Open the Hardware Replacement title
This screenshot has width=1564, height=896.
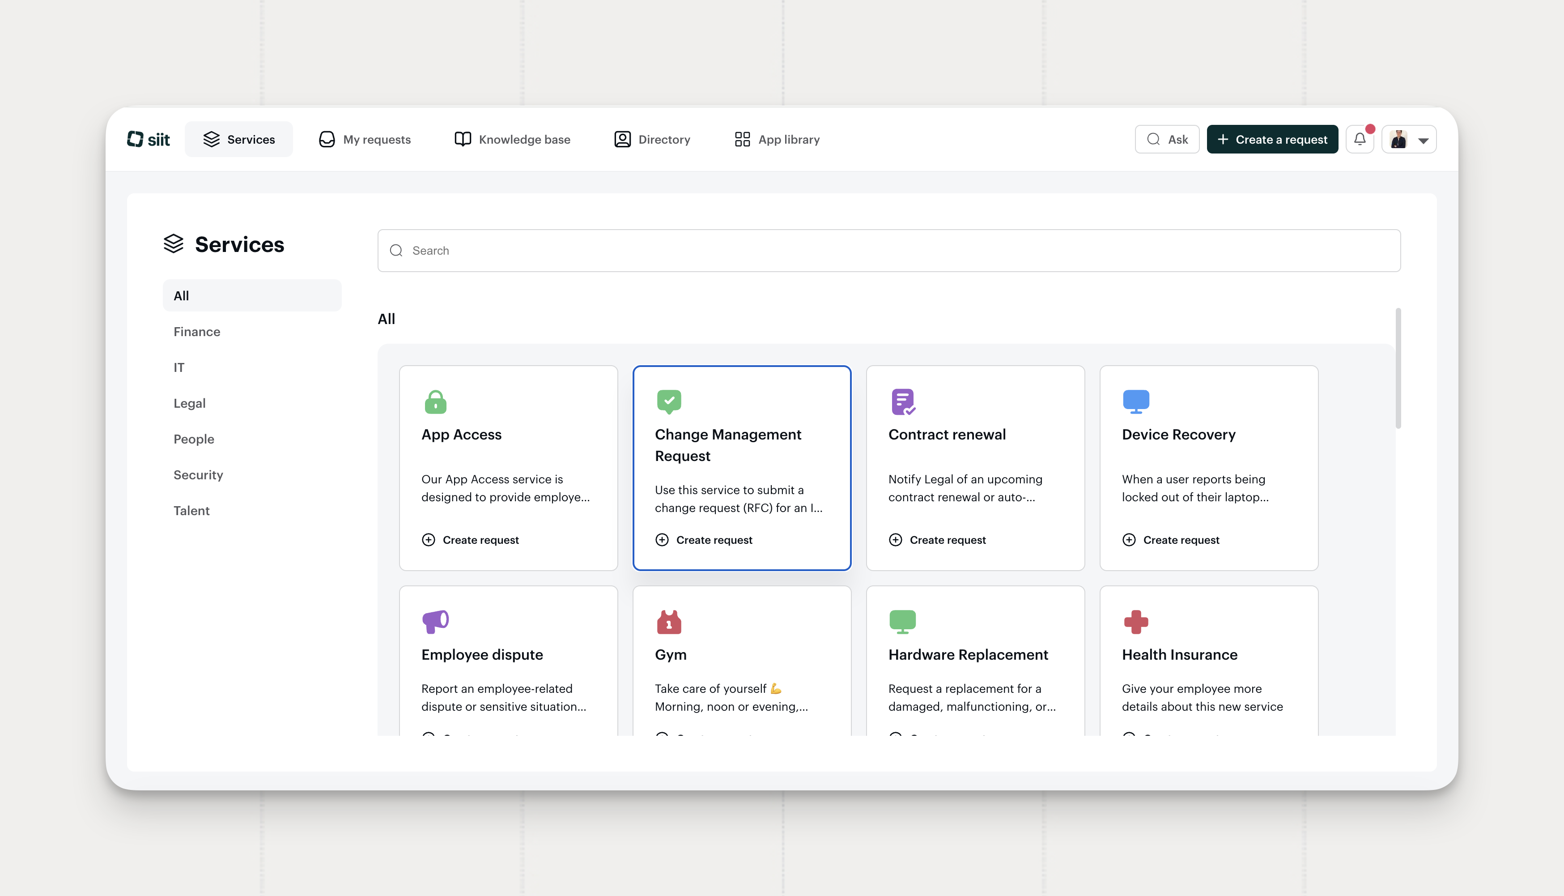point(968,655)
